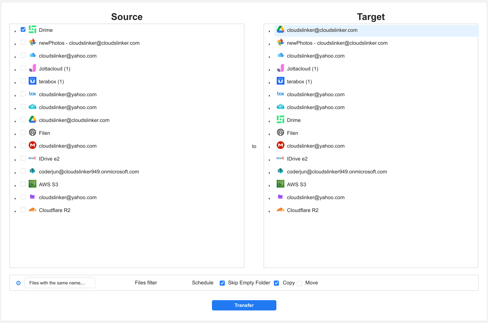Click Drime icon in Target list
The width and height of the screenshot is (488, 323).
(281, 119)
